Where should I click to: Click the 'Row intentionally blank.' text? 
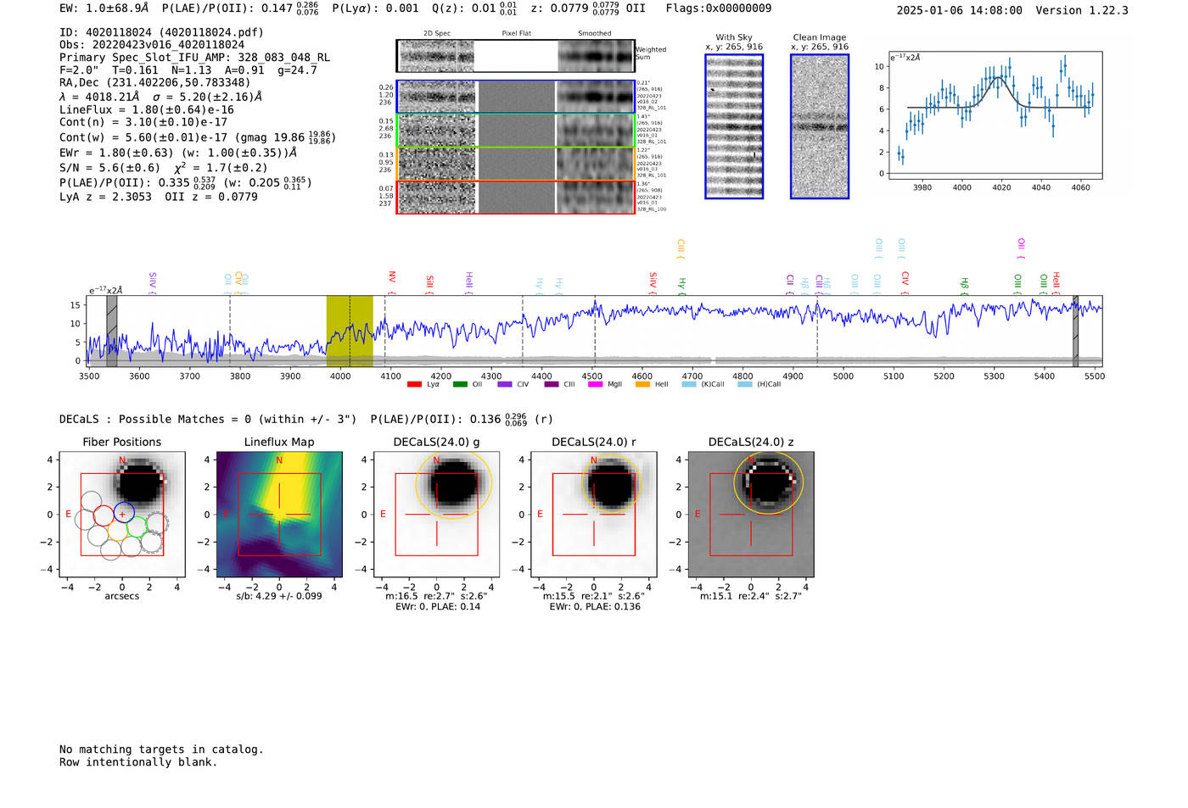pyautogui.click(x=138, y=762)
